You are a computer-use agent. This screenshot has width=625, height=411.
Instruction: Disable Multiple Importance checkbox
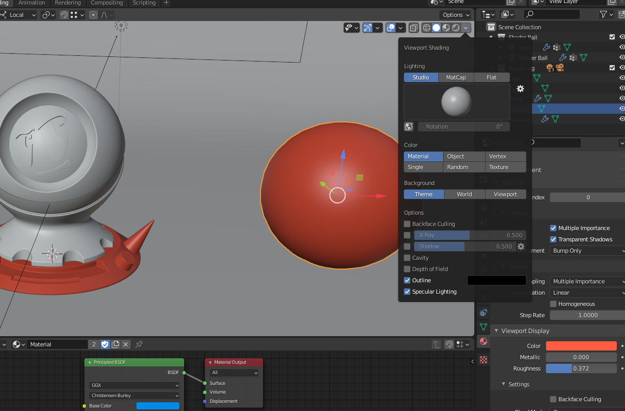(553, 228)
